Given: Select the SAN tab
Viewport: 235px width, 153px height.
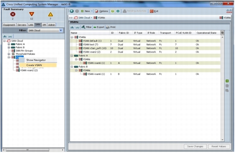Looking at the screenshot, I should (38, 24).
